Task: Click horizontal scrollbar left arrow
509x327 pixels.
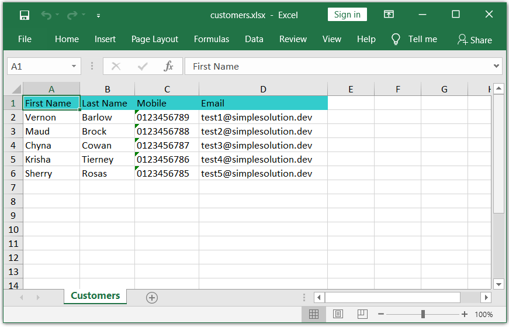Action: pos(319,297)
